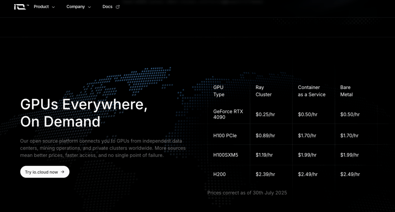
Task: Click the Docs external link icon
Action: point(118,7)
